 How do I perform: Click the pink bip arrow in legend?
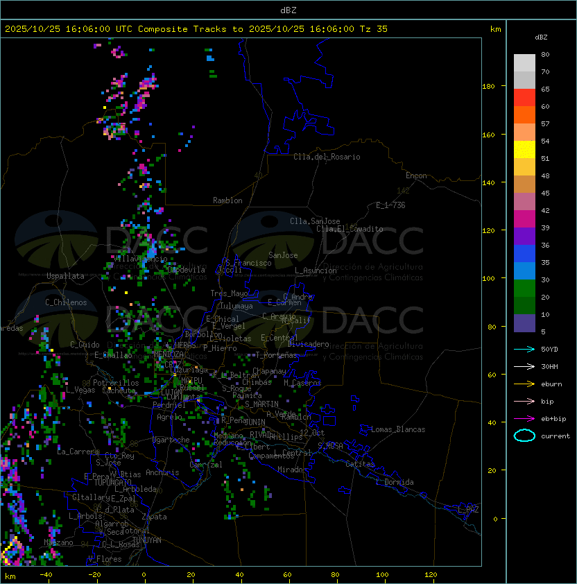[x=524, y=401]
